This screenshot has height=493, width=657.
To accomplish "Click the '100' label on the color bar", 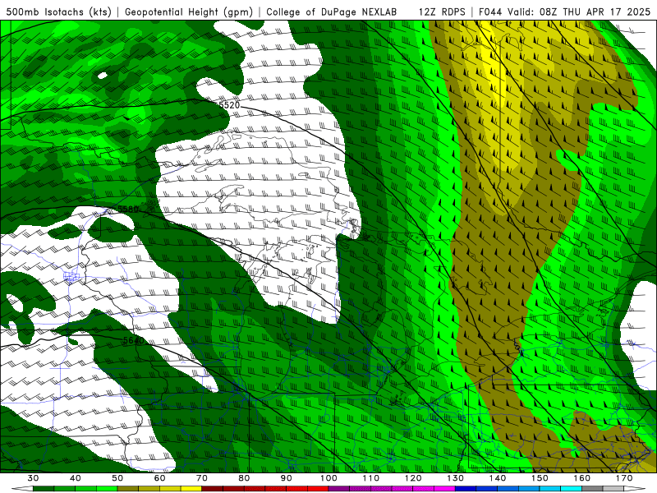I will [x=328, y=478].
